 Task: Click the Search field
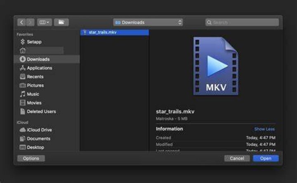pyautogui.click(x=242, y=22)
